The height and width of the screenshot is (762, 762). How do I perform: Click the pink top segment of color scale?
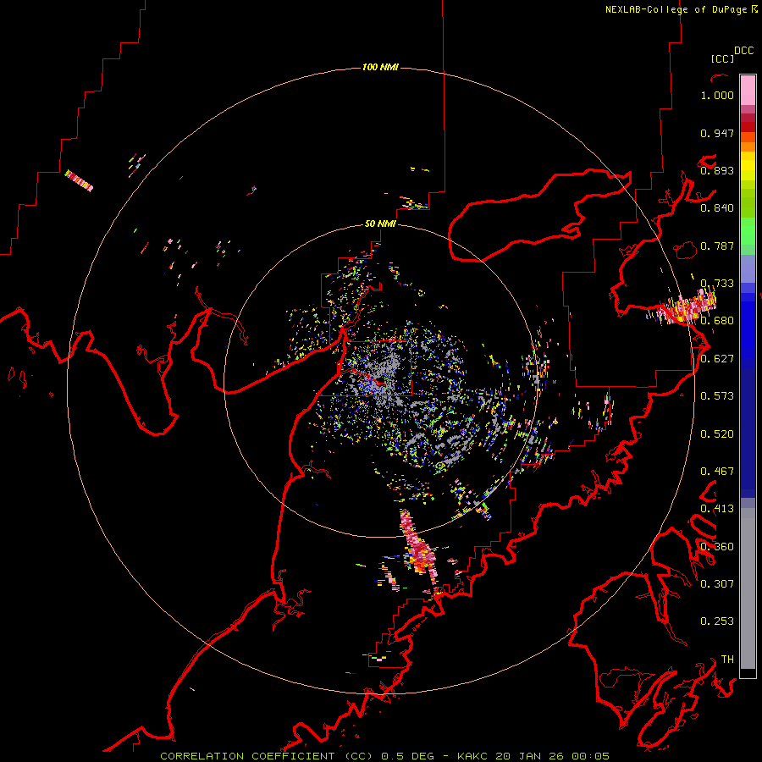pos(748,90)
